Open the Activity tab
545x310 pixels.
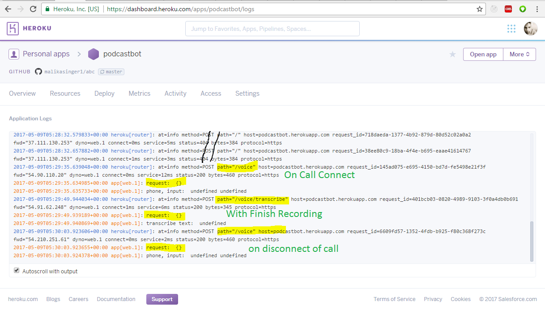[x=175, y=93]
